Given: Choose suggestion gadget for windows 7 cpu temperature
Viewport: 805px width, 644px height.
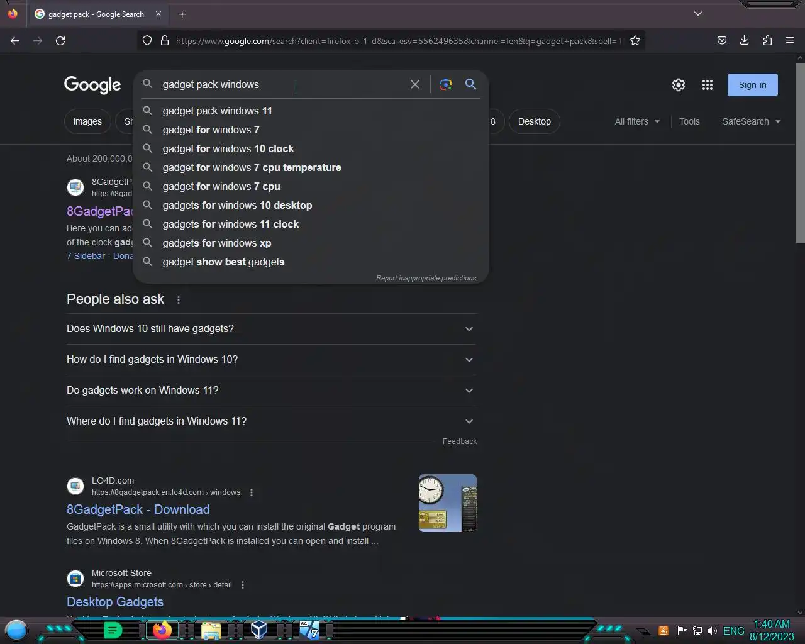Looking at the screenshot, I should click(311, 167).
